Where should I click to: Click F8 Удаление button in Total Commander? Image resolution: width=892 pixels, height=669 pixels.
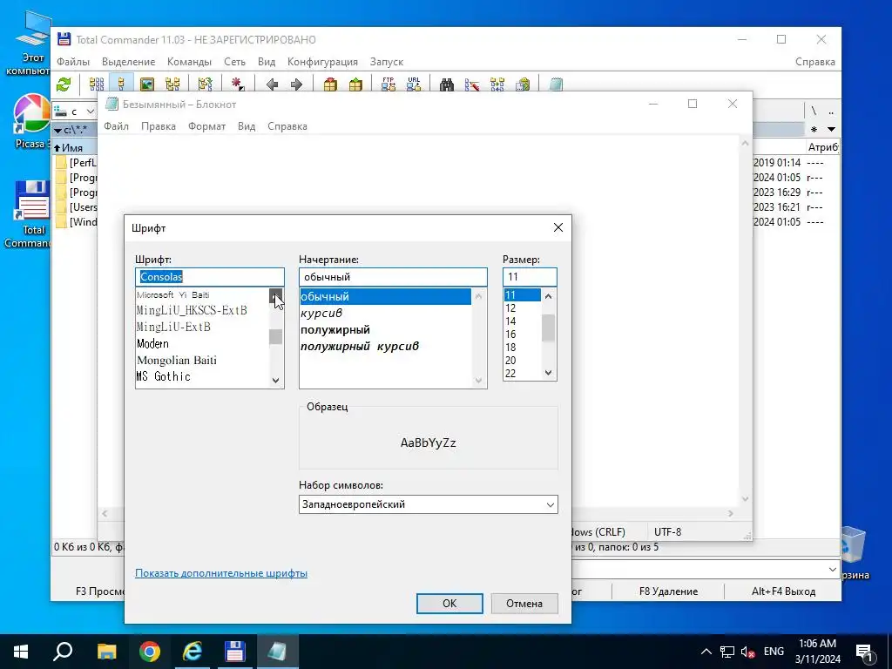pyautogui.click(x=668, y=591)
